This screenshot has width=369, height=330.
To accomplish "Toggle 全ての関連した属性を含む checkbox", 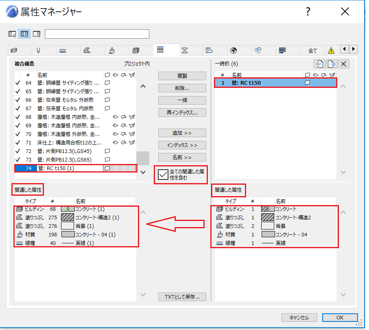I will click(163, 175).
